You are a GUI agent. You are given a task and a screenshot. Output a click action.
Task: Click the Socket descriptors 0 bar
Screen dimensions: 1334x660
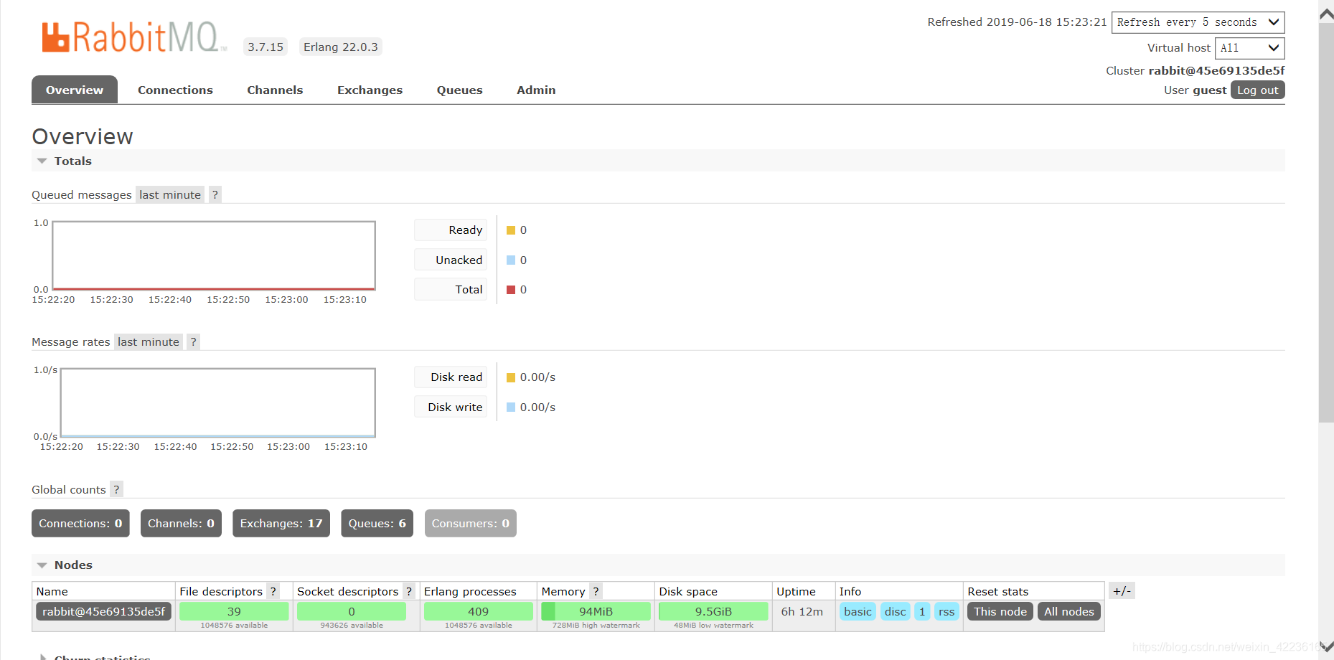point(352,611)
